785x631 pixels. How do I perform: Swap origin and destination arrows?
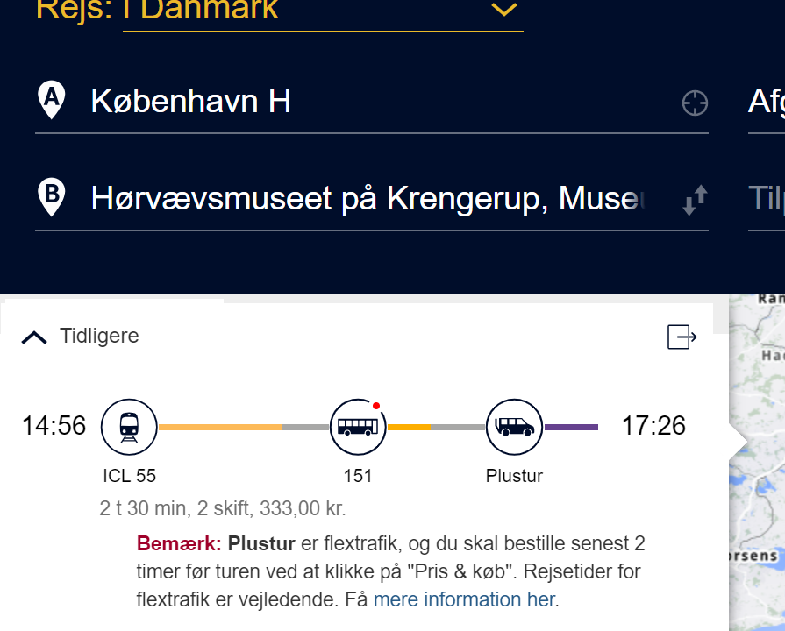[695, 200]
